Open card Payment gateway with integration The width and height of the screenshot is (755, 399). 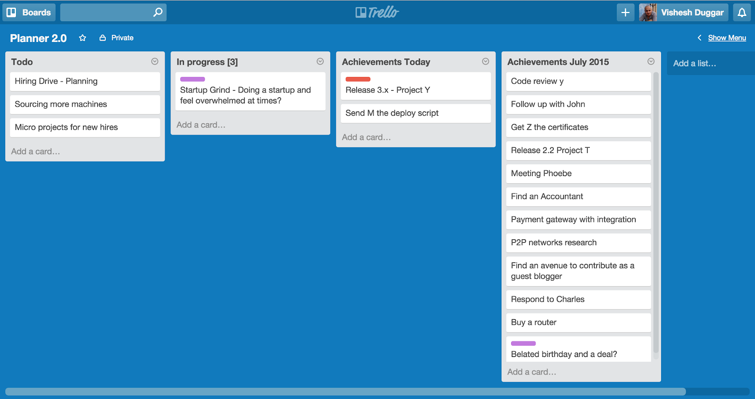[579, 220]
